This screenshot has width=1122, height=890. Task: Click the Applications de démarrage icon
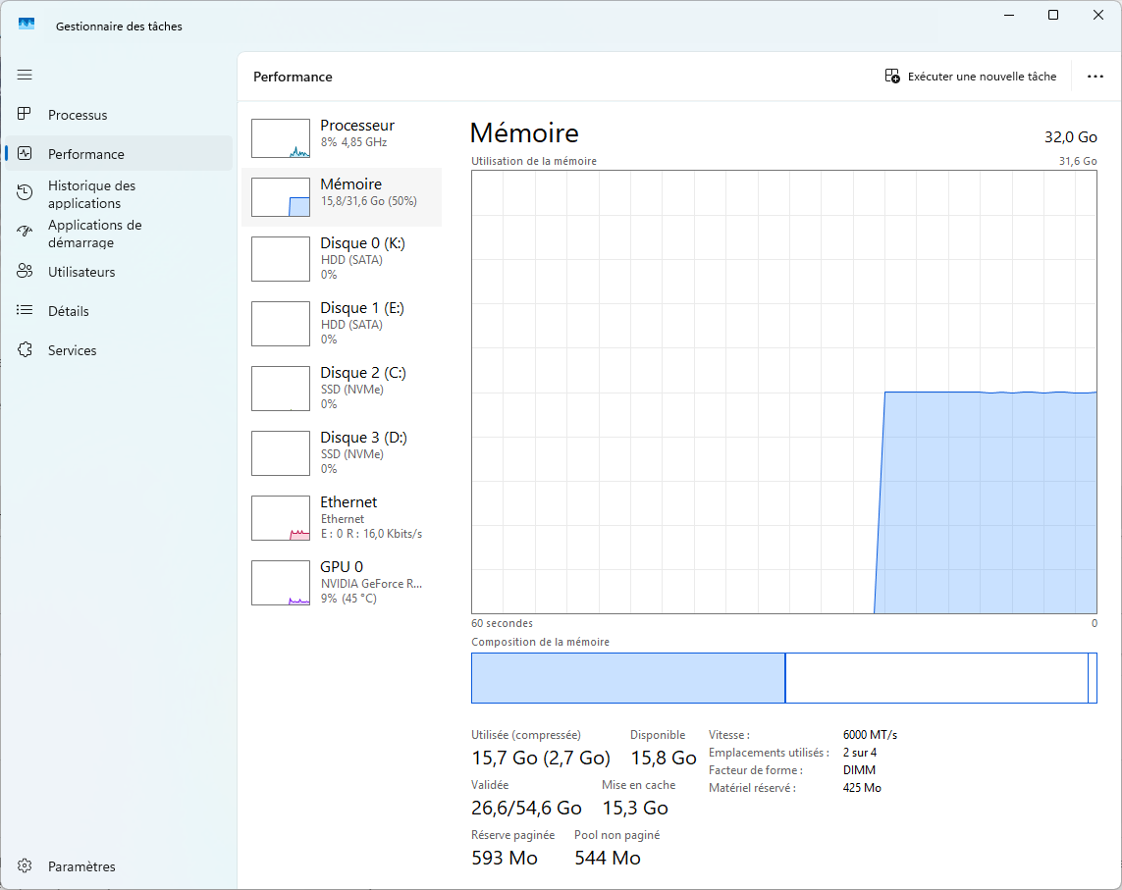click(26, 233)
